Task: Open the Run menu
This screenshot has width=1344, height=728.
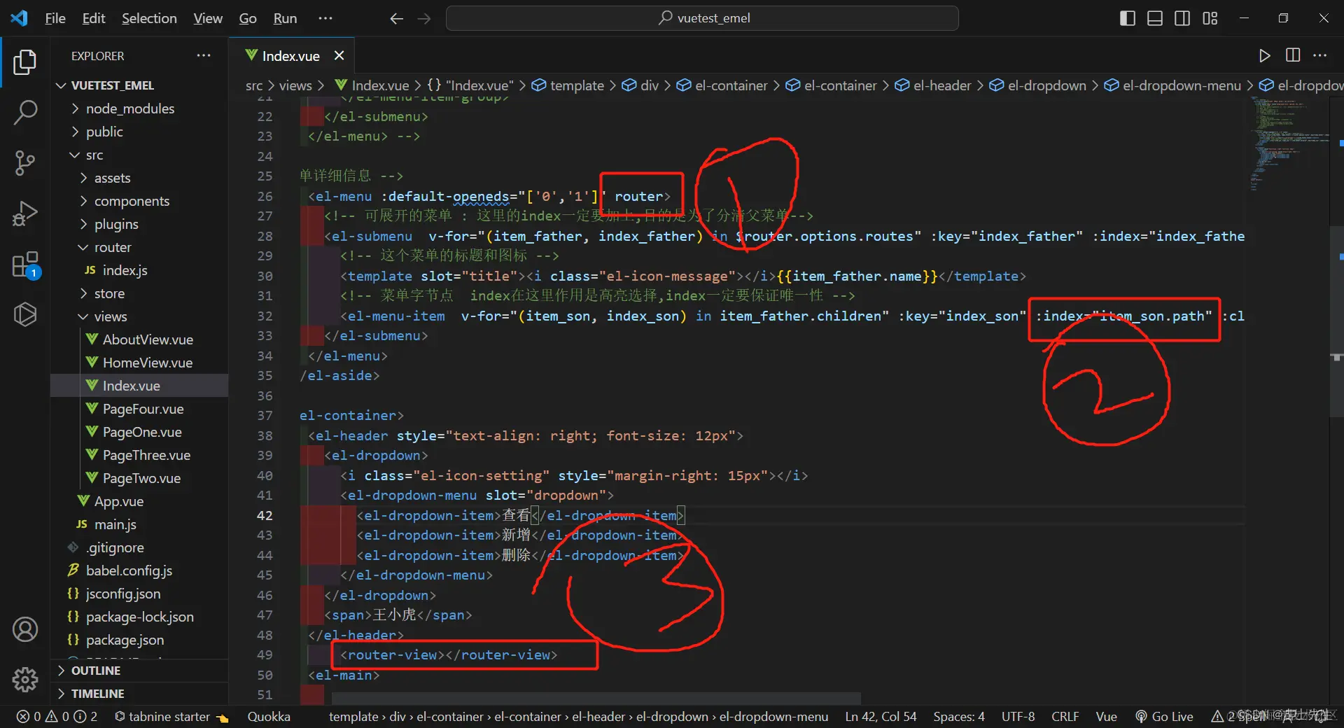Action: 285,18
